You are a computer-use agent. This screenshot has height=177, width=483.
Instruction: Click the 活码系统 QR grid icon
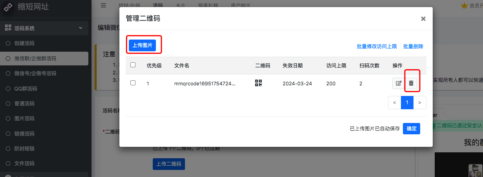[8, 28]
